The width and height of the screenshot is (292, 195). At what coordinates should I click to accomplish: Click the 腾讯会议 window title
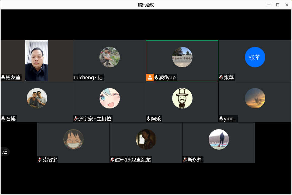pos(146,5)
